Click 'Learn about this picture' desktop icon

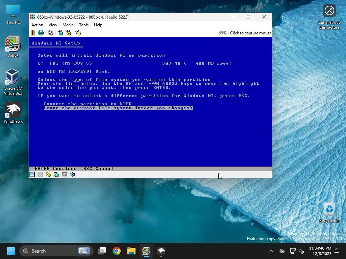pyautogui.click(x=329, y=17)
